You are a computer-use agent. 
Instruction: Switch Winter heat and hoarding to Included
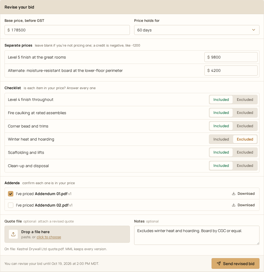221,139
